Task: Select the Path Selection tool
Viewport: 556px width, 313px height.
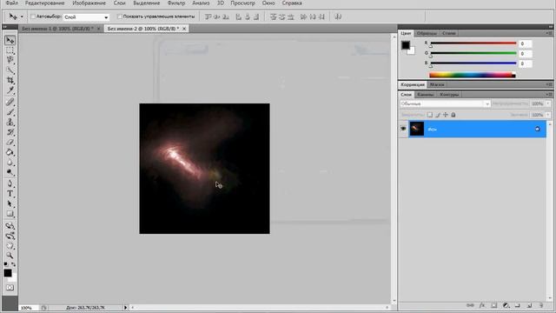Action: (10, 204)
